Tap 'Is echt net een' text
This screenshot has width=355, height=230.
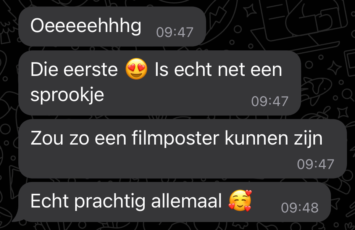tap(218, 69)
